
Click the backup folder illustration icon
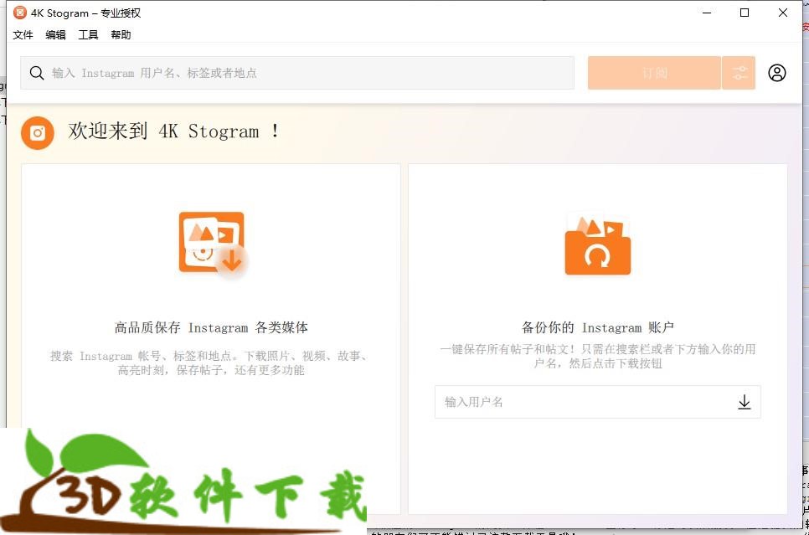click(597, 246)
